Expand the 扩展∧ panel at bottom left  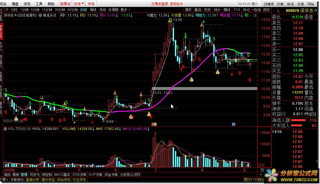[4, 180]
